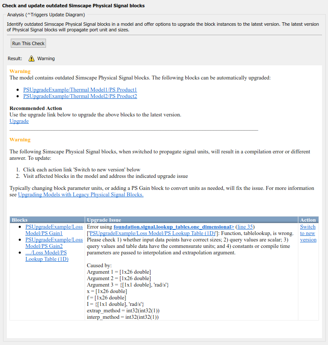This screenshot has width=328, height=345.
Task: Open Upgrading Models with Legacy Physical Signal Blocks link
Action: pos(81,195)
